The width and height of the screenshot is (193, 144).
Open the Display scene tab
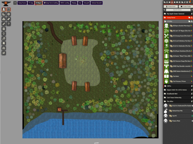click(74, 3)
